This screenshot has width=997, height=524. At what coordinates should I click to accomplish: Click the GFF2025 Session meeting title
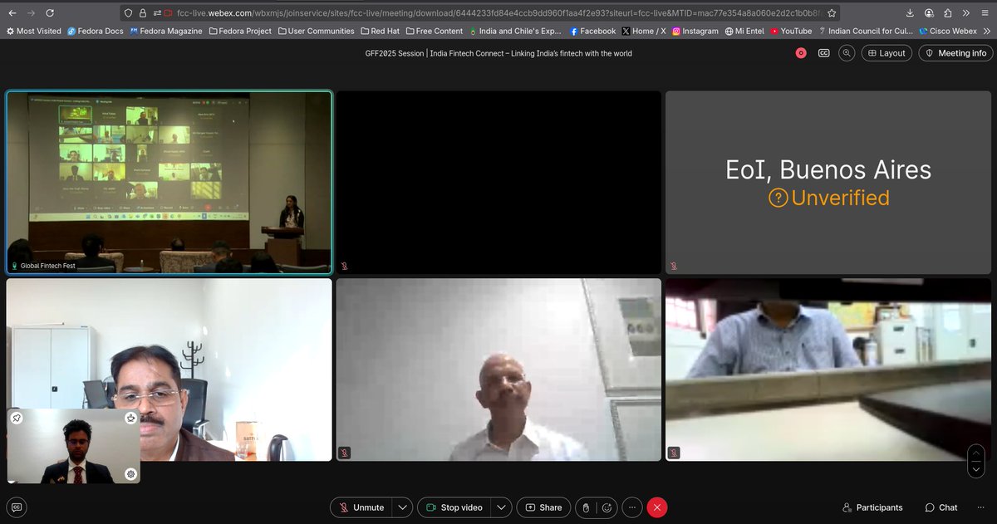(x=498, y=53)
